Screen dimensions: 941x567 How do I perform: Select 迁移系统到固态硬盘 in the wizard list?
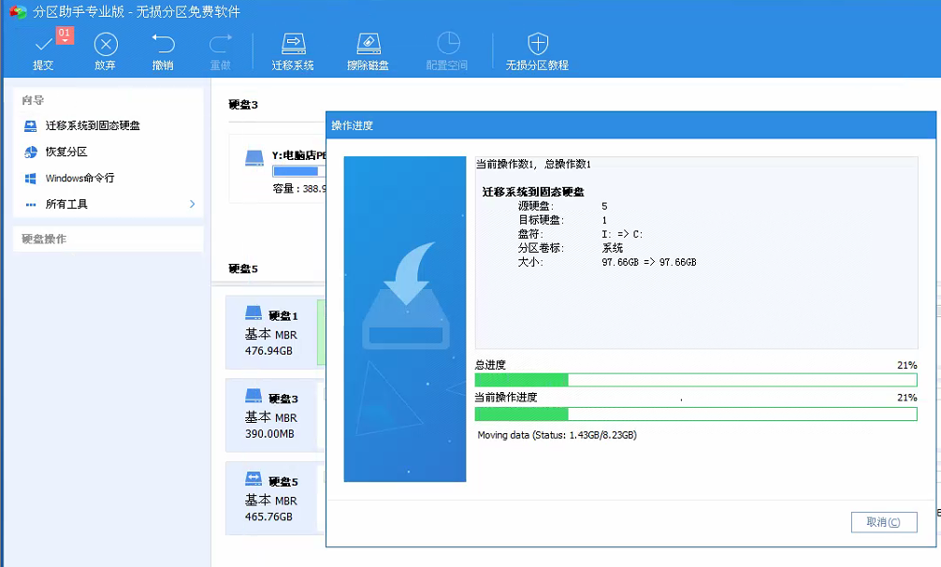pyautogui.click(x=93, y=125)
